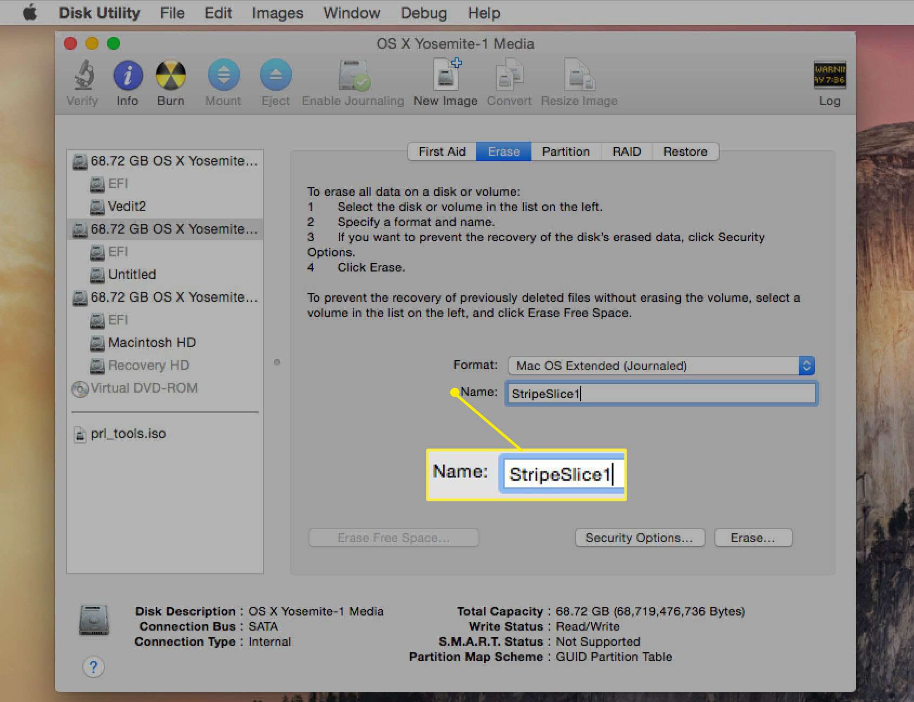This screenshot has height=702, width=914.
Task: Select the EFI partition above Untitled
Action: 166,252
